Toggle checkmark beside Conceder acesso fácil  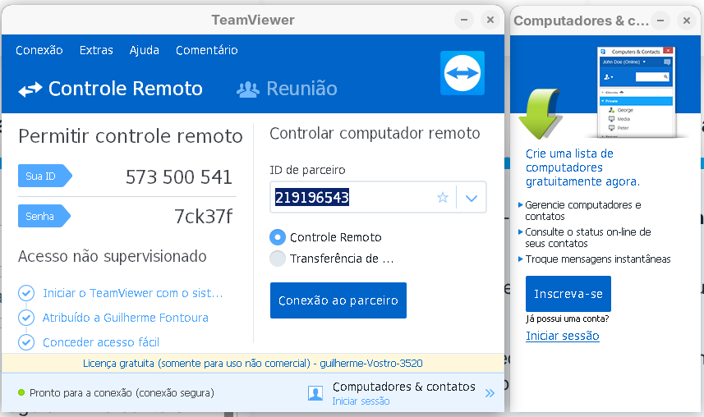click(x=26, y=342)
